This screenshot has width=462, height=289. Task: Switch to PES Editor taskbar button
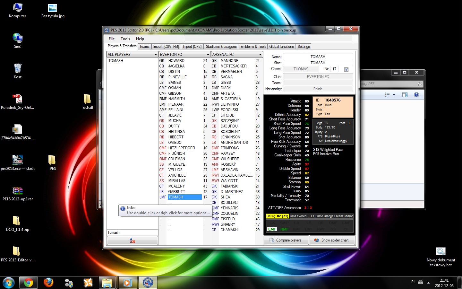(148, 283)
